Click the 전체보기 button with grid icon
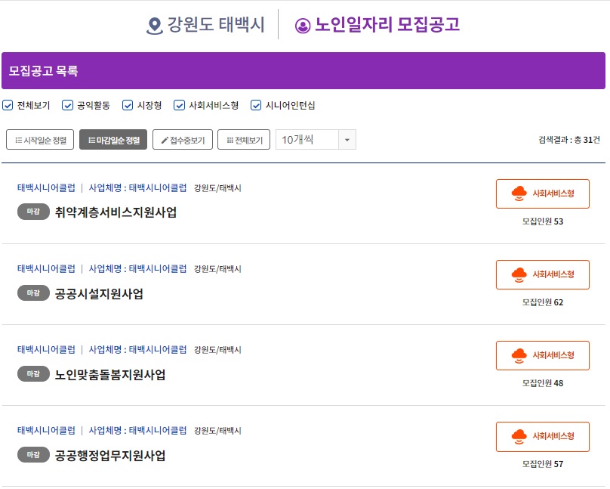 pos(244,139)
